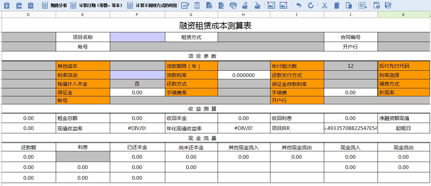Click the lock protection icon
431x186 pixels.
(x=377, y=5)
